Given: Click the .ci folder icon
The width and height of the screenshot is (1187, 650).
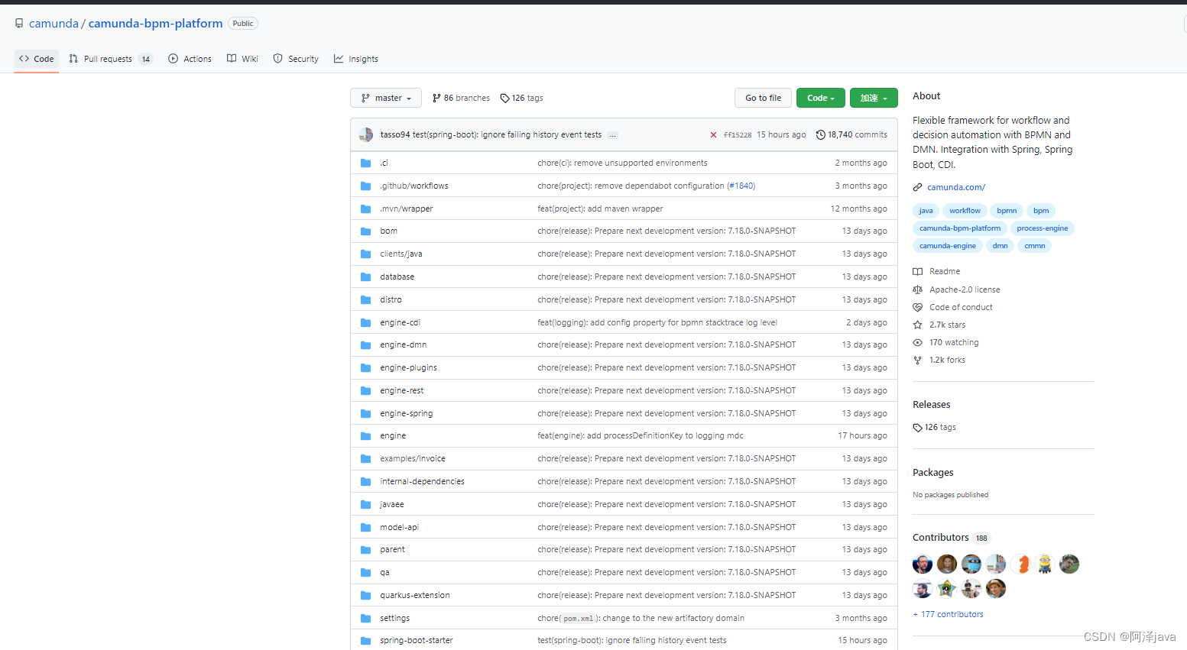Looking at the screenshot, I should click(365, 163).
